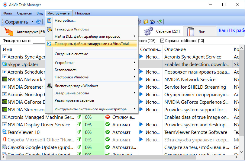The image size is (245, 161).
Task: Switch to the Сервисы [221] tab
Action: (x=162, y=31)
